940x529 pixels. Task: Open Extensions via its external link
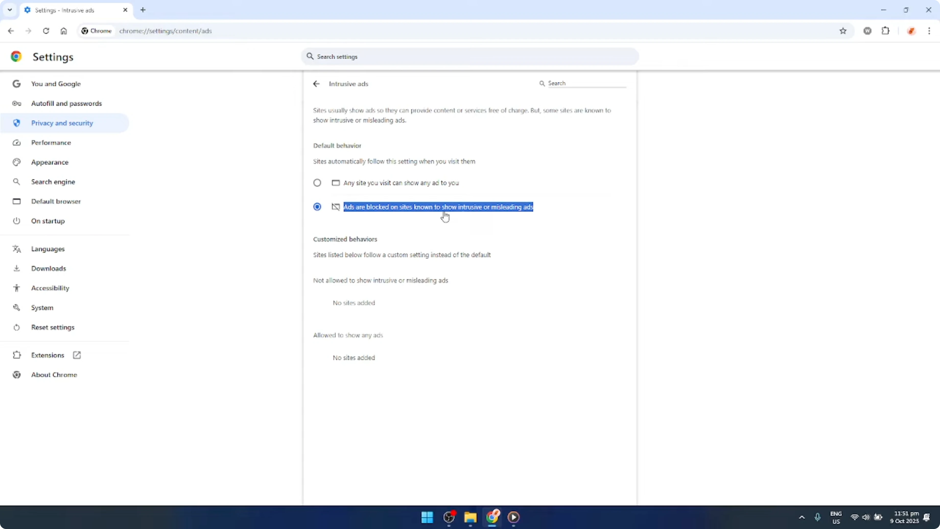77,355
